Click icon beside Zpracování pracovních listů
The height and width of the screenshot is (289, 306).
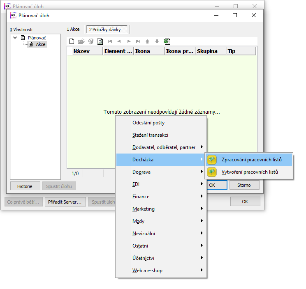(212, 160)
